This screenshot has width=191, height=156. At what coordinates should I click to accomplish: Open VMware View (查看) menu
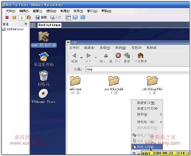pyautogui.click(x=37, y=11)
